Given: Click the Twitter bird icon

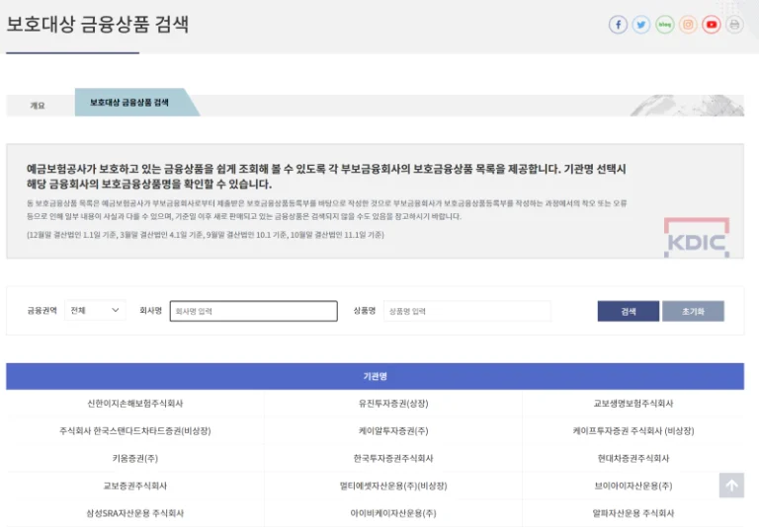Looking at the screenshot, I should (641, 25).
